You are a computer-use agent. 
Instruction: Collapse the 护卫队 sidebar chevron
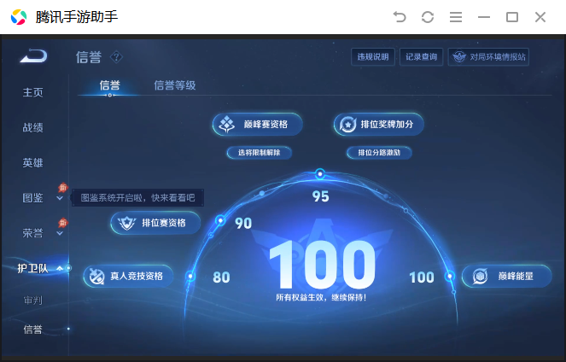pos(60,268)
